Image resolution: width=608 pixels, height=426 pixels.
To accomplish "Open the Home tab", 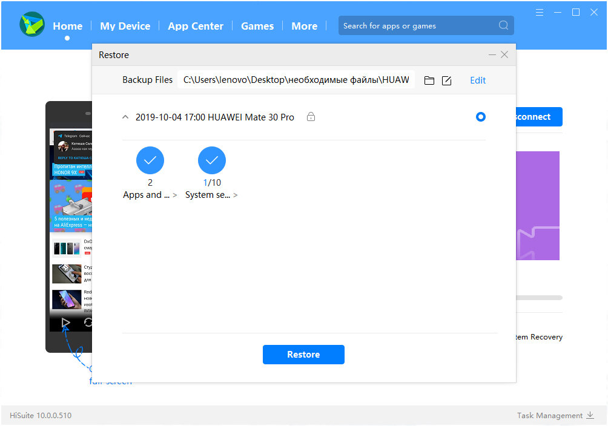I will coord(67,26).
